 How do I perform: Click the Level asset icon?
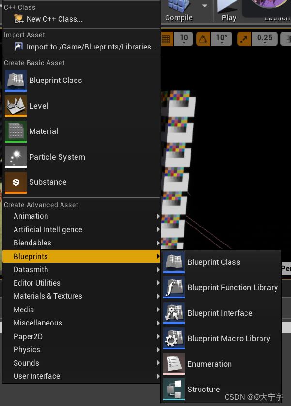[x=16, y=106]
